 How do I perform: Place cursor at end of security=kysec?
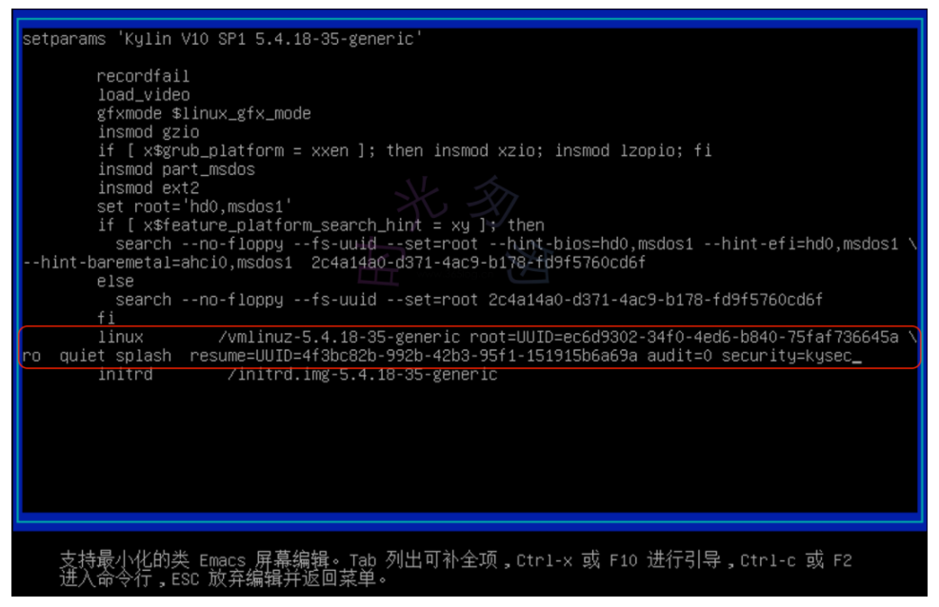point(856,356)
